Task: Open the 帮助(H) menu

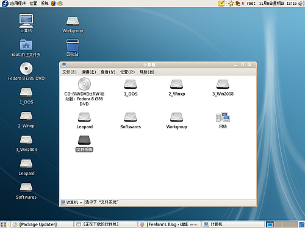Action: tap(147, 72)
